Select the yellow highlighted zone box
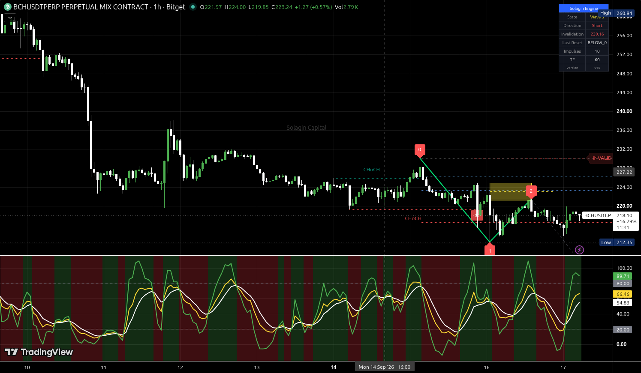This screenshot has height=373, width=641. point(510,191)
